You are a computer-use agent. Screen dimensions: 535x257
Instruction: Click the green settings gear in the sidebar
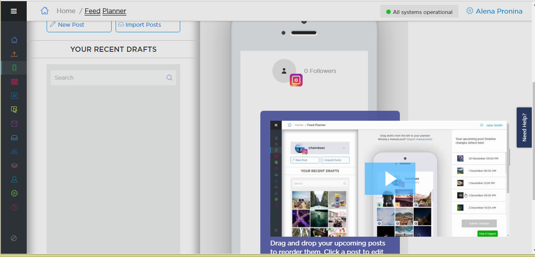point(14,193)
